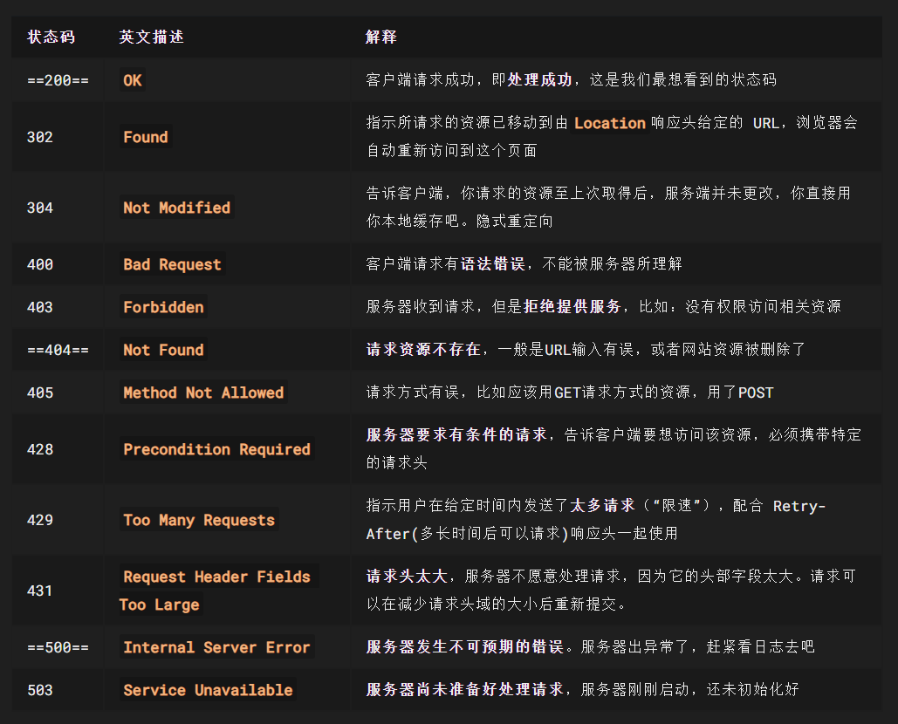Screen dimensions: 898x724
Task: Click the ==404== status code cell
Action: tap(58, 350)
